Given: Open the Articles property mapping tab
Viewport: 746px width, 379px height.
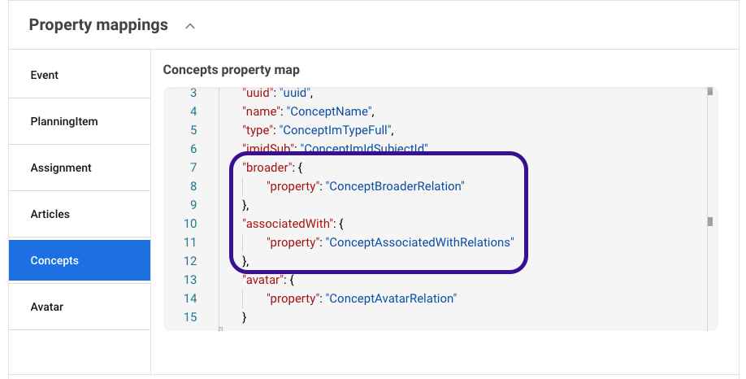Looking at the screenshot, I should pyautogui.click(x=50, y=214).
